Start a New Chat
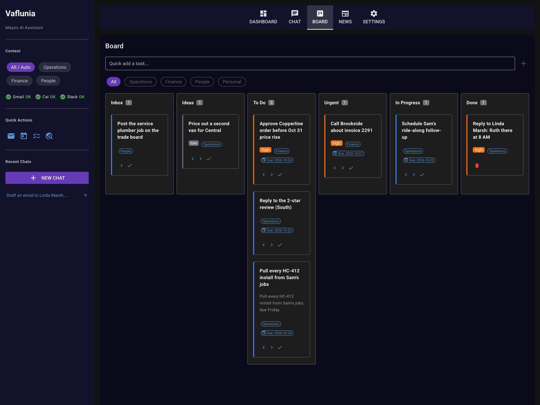This screenshot has width=540, height=405. 47,178
